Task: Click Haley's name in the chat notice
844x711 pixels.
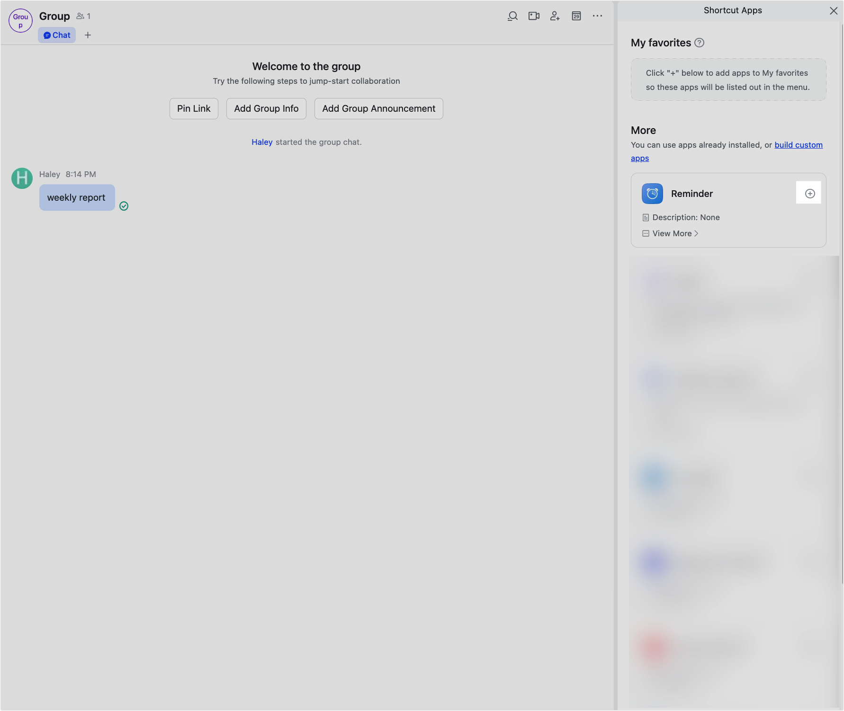Action: [262, 142]
